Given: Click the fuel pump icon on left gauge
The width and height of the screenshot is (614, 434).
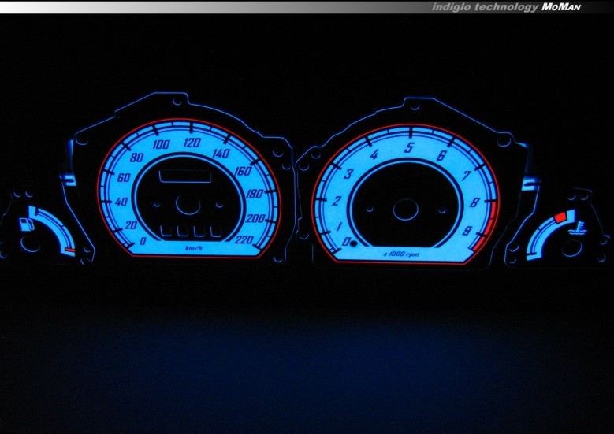Looking at the screenshot, I should 29,226.
